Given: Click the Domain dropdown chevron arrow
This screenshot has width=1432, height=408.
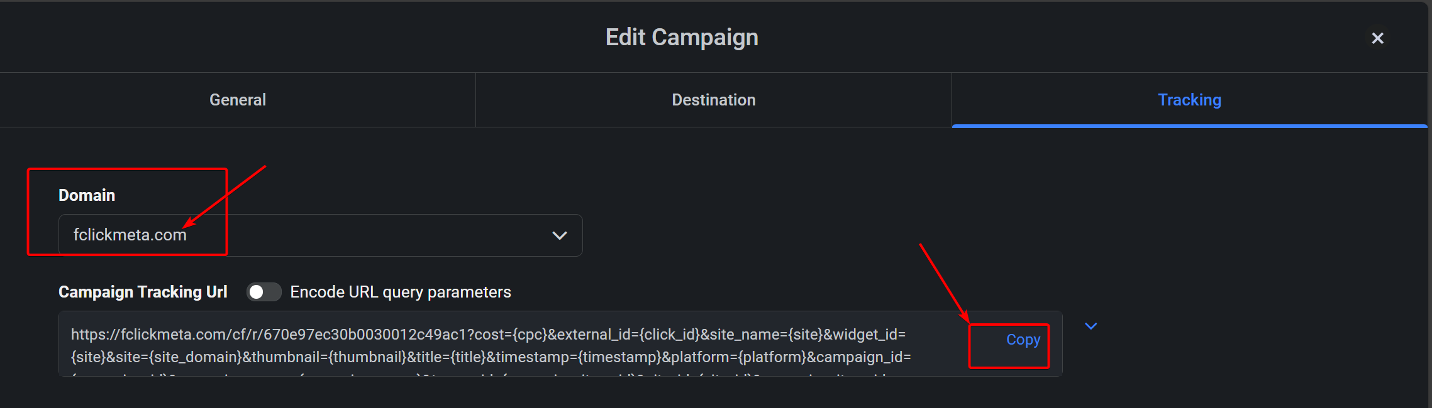Looking at the screenshot, I should tap(559, 235).
